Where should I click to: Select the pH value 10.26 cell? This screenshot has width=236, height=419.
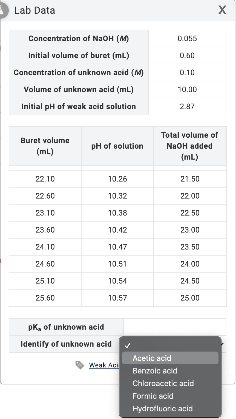click(x=117, y=179)
